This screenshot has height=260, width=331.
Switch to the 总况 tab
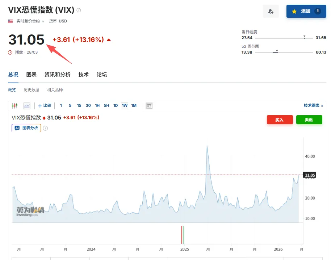pos(13,75)
